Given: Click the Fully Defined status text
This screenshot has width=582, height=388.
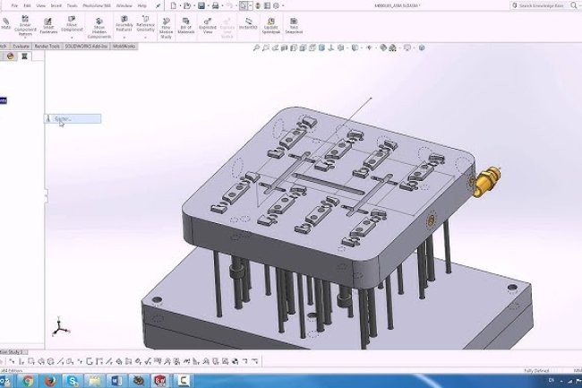Looking at the screenshot, I should [x=536, y=371].
